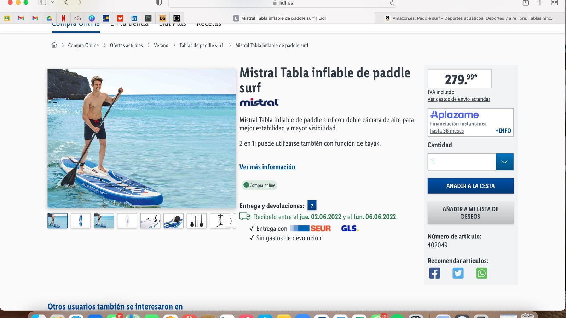
Task: Share the product on Twitter
Action: coord(458,273)
